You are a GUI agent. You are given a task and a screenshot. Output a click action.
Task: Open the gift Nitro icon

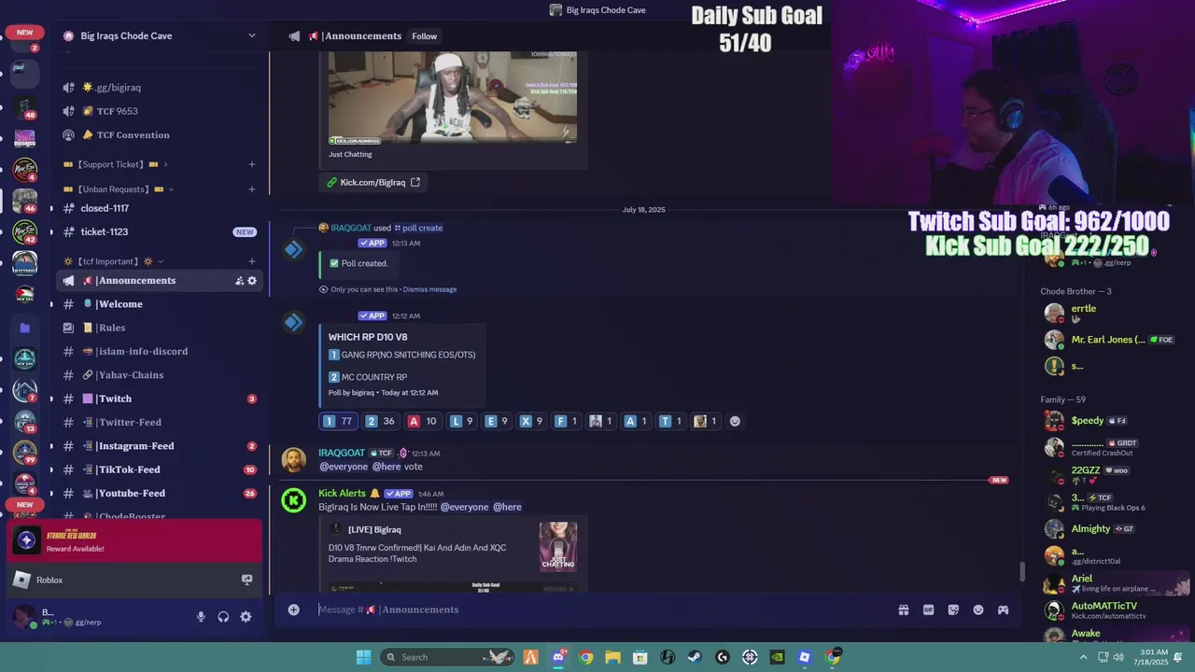904,609
